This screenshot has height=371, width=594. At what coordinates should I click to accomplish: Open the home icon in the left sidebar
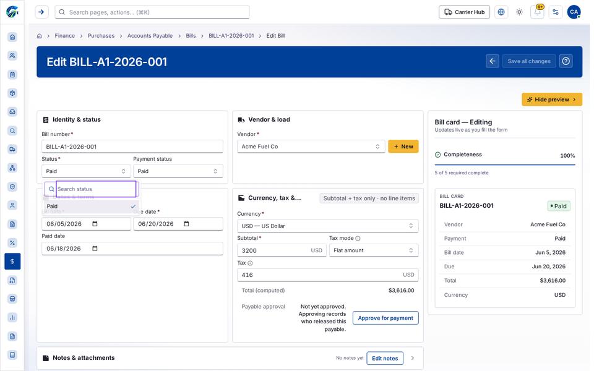[12, 36]
